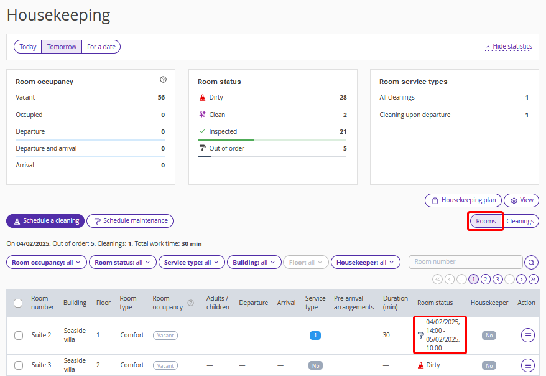Tick the Suite 3 row checkbox
The height and width of the screenshot is (376, 546).
(x=19, y=365)
